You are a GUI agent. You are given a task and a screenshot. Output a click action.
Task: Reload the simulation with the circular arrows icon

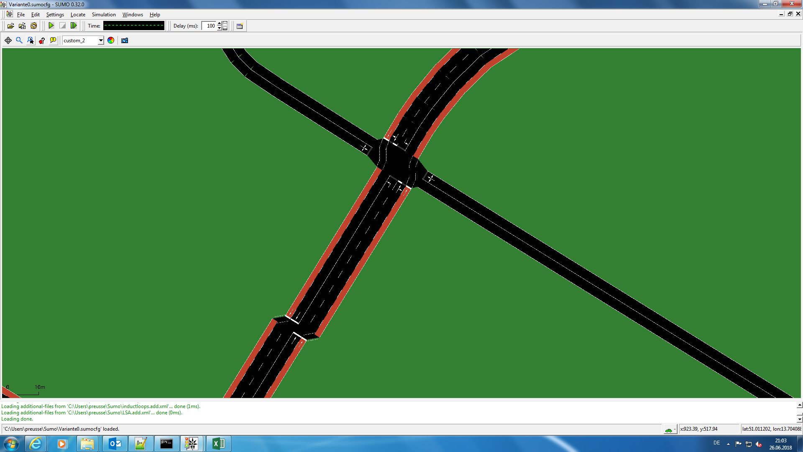click(34, 26)
